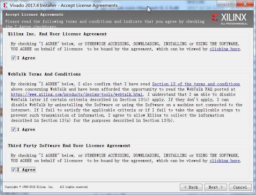Go to the next installer step
The height and width of the screenshot is (195, 256).
pos(216,187)
